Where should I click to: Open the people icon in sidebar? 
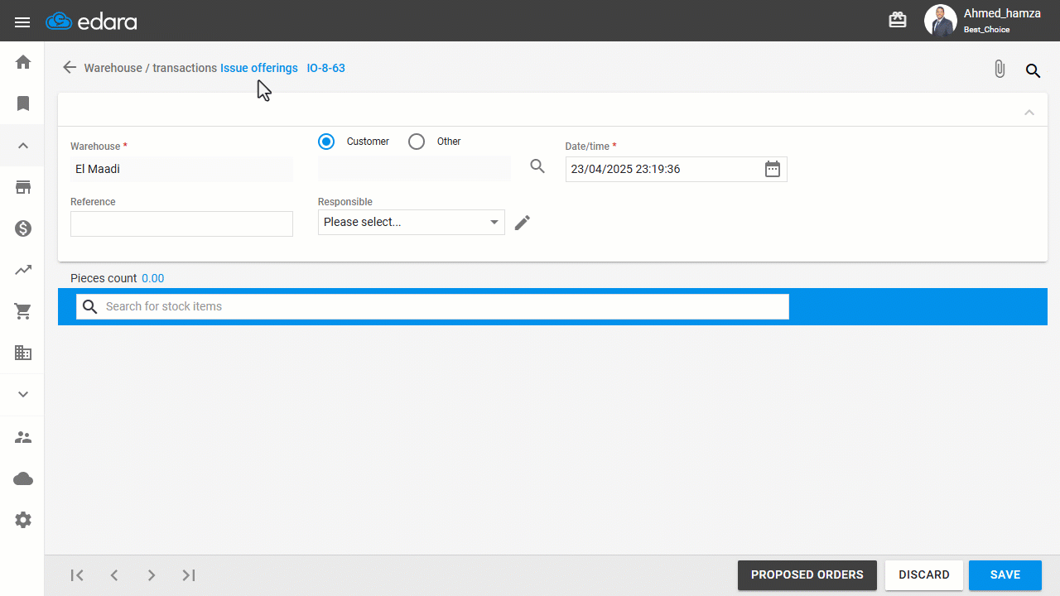23,437
